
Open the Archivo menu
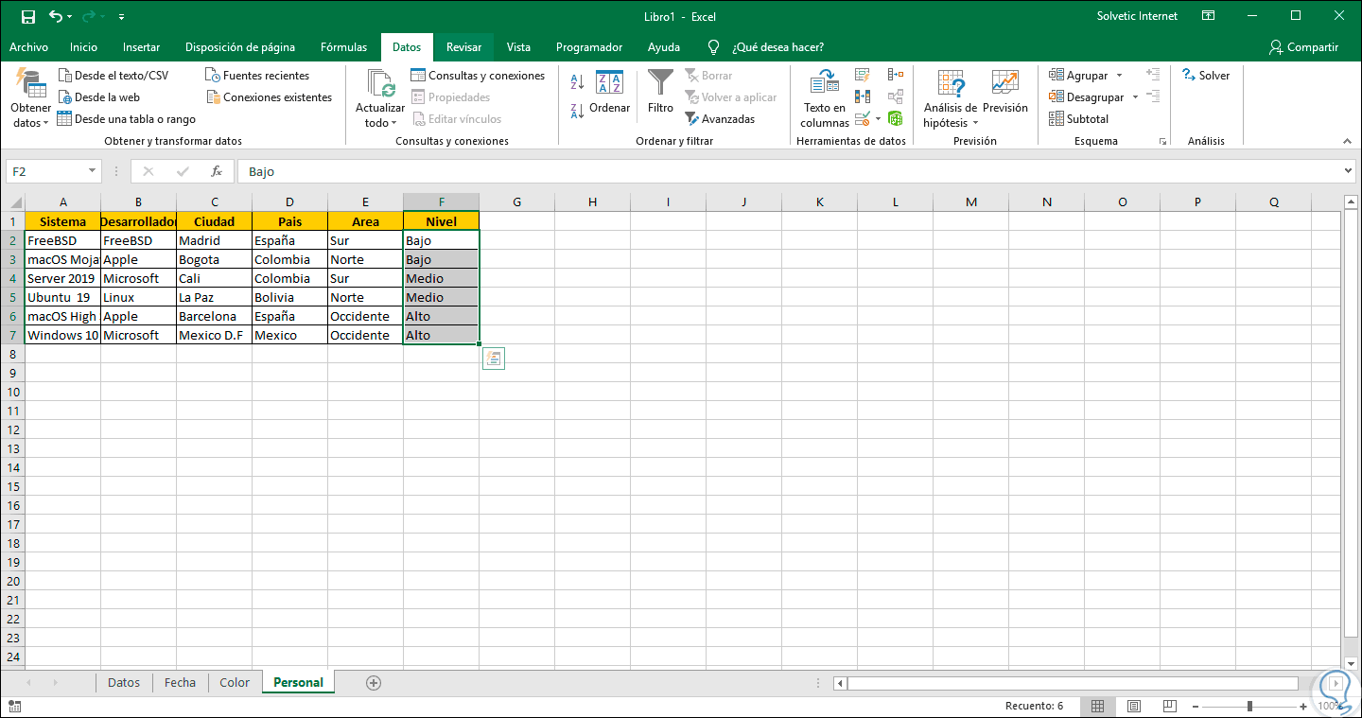(x=29, y=47)
